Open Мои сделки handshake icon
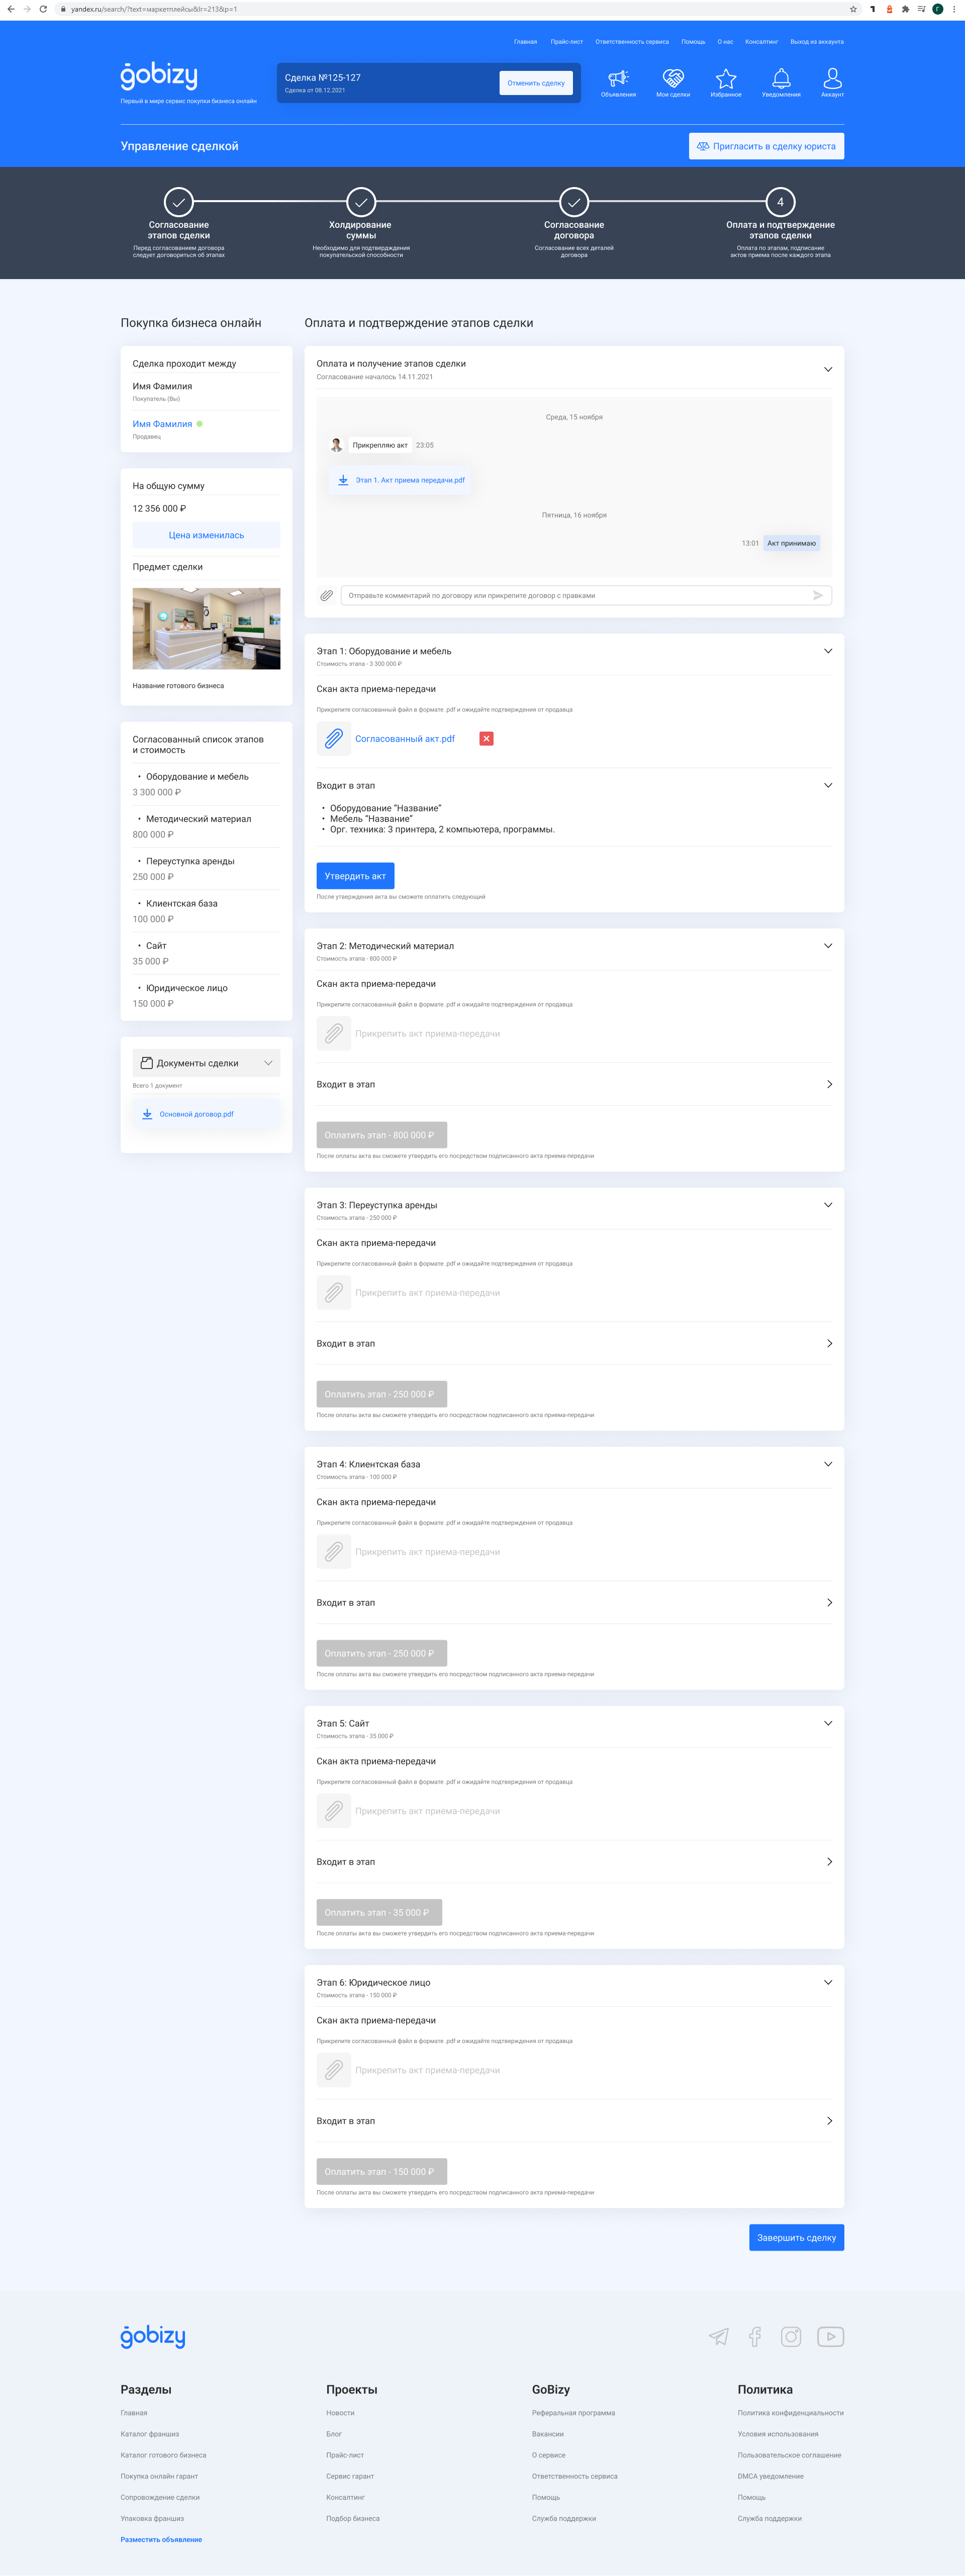This screenshot has height=2576, width=965. (673, 79)
